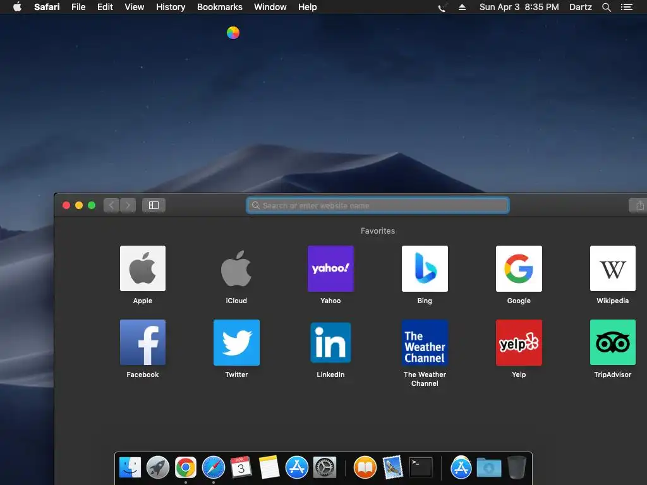Open the Twitter favorite tile
Screen dimensions: 647x485
coord(236,342)
